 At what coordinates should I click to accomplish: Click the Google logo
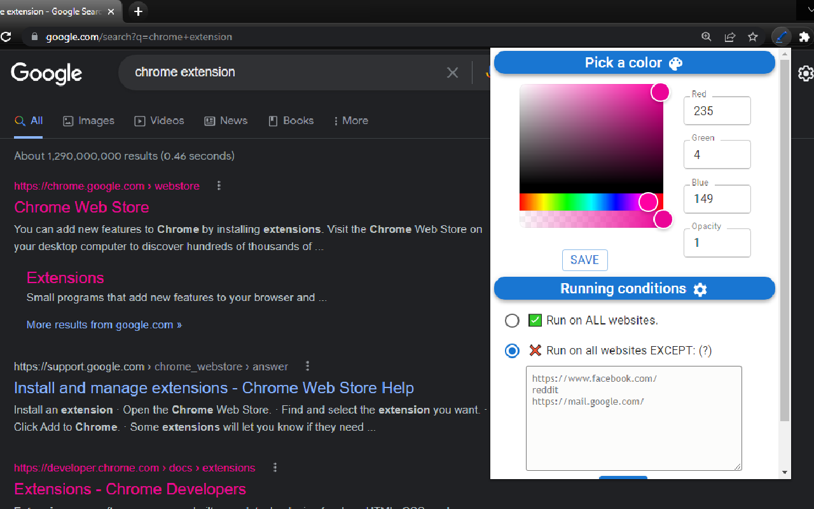coord(46,73)
